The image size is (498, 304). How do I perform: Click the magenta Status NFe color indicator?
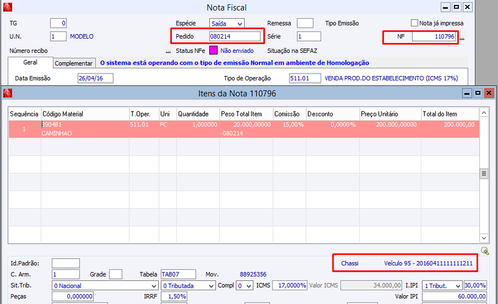214,50
